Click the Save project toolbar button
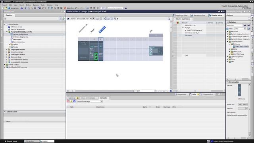 13,8
